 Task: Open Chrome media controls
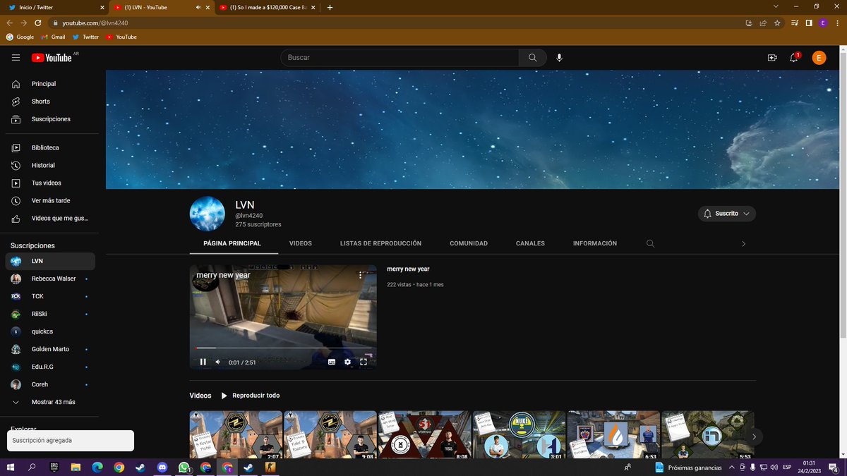pyautogui.click(x=795, y=23)
